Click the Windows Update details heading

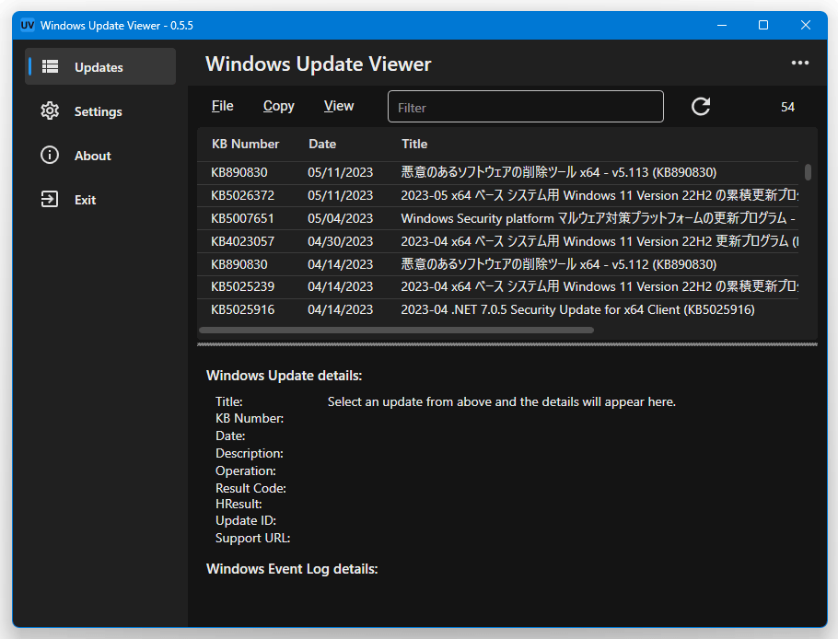284,376
